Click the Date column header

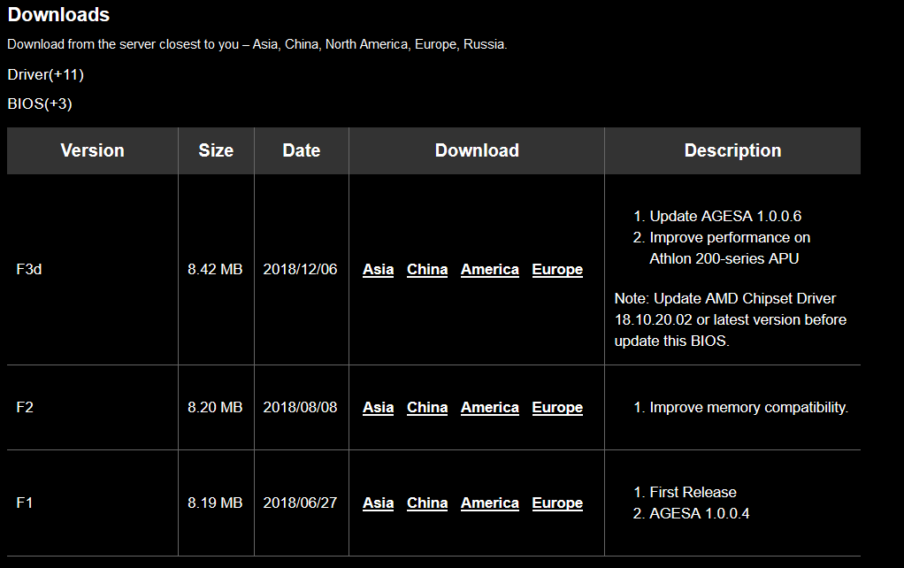pos(302,150)
